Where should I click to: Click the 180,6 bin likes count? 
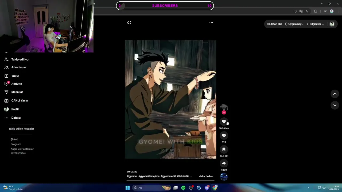tap(224, 128)
